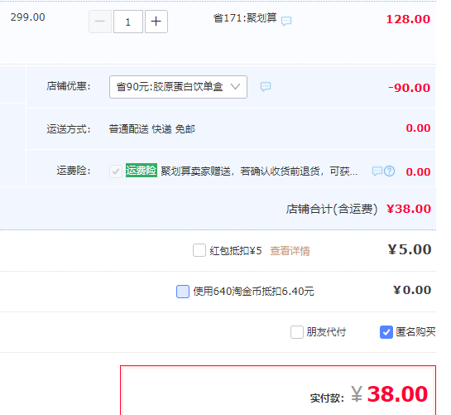This screenshot has width=451, height=415.
Task: Click the 省171:聚划算 promotion text
Action: point(245,18)
